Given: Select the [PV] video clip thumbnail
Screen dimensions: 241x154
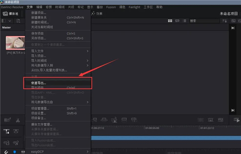Looking at the screenshot, I should tap(15, 43).
